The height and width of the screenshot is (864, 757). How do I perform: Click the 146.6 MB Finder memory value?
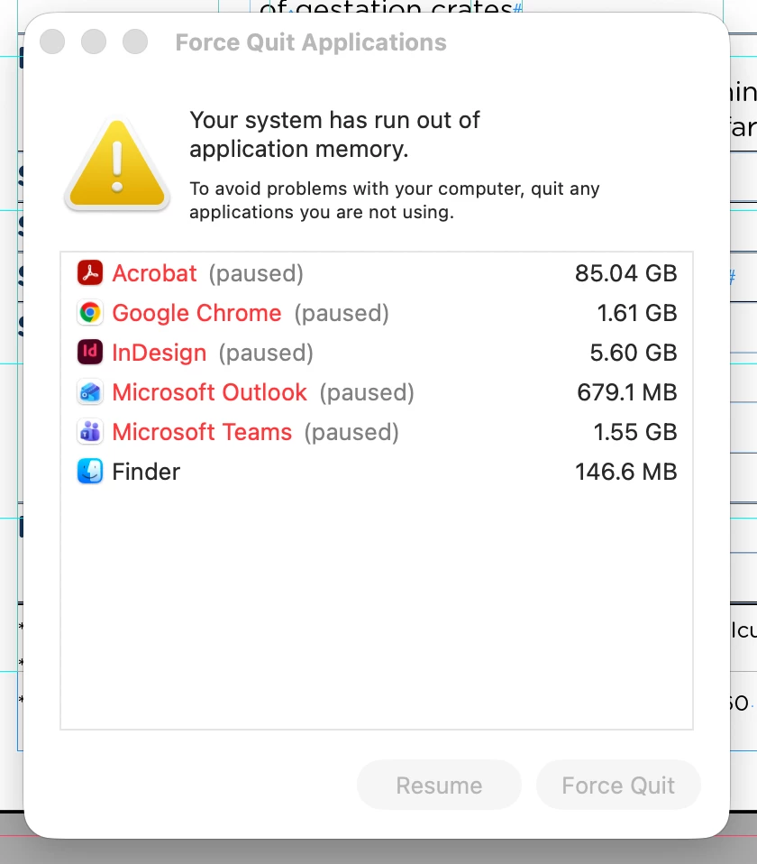tap(625, 472)
